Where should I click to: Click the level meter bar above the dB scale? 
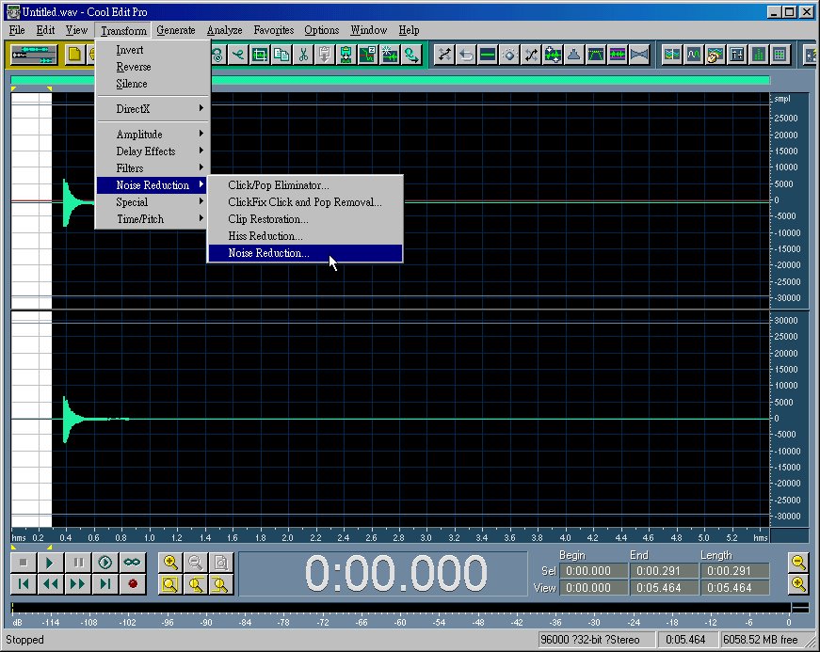[402, 608]
